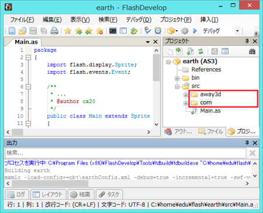Collapse comment fold at line 6
The height and width of the screenshot is (213, 263).
pyautogui.click(x=28, y=87)
